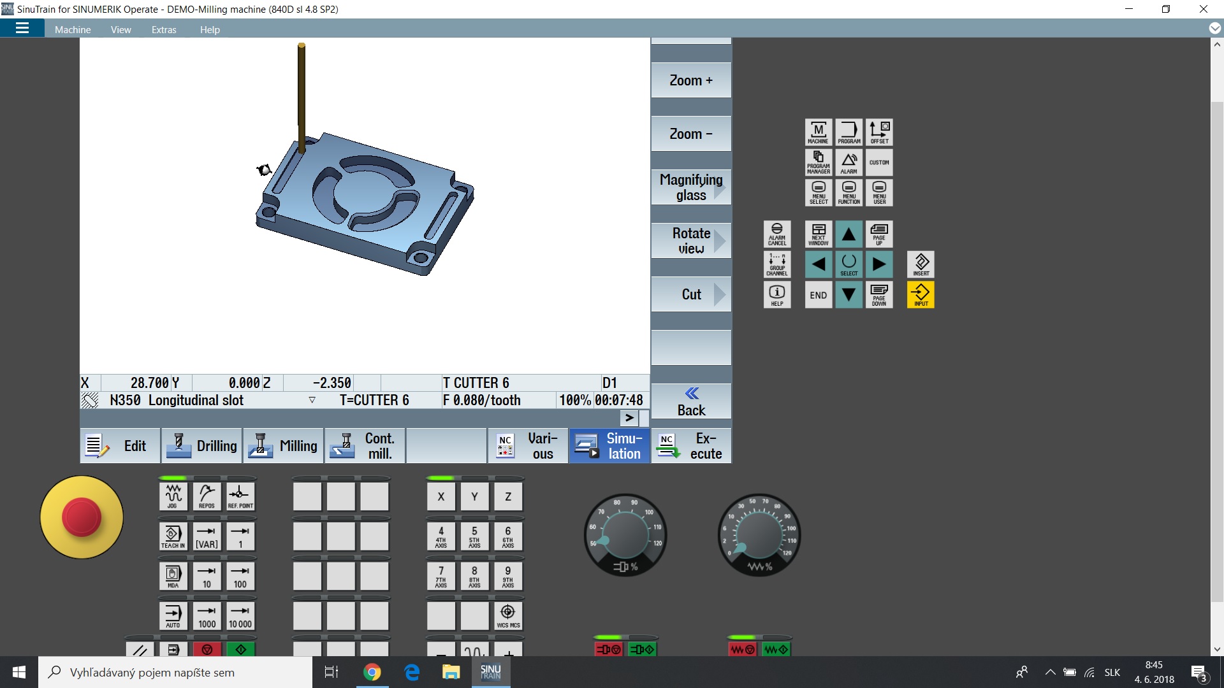The image size is (1224, 688).
Task: Expand Magnifying glass softkey submenu
Action: point(691,187)
